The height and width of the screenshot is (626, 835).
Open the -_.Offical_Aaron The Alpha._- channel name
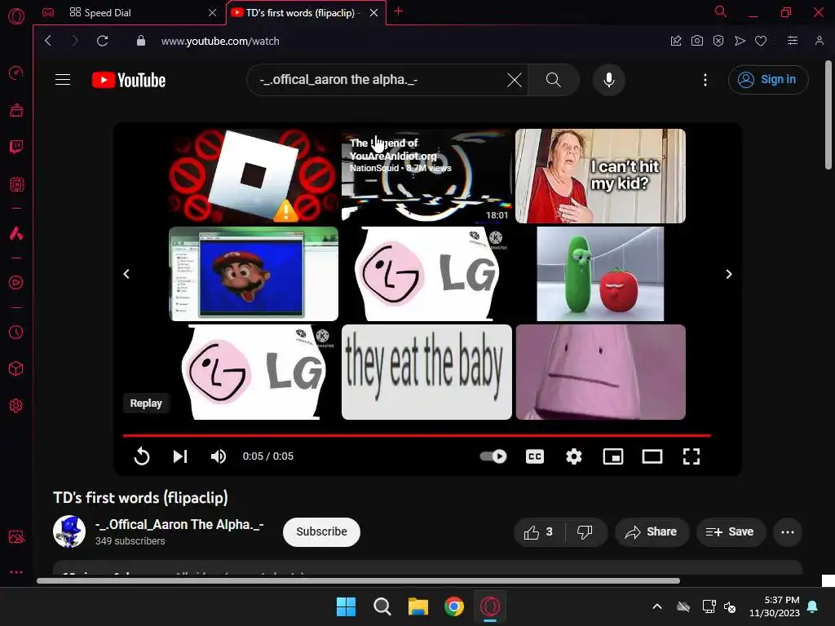pyautogui.click(x=179, y=524)
